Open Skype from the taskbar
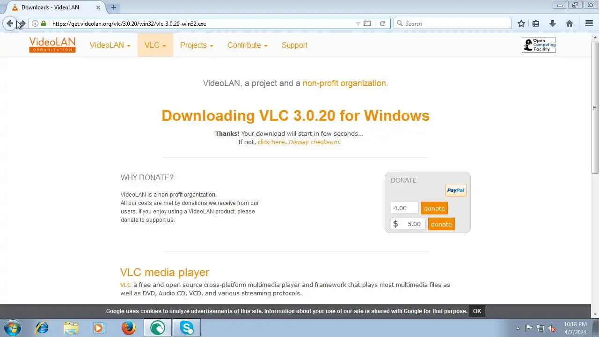The image size is (599, 337). 187,328
